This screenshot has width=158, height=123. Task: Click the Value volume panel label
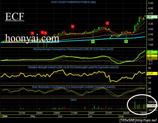73,100
